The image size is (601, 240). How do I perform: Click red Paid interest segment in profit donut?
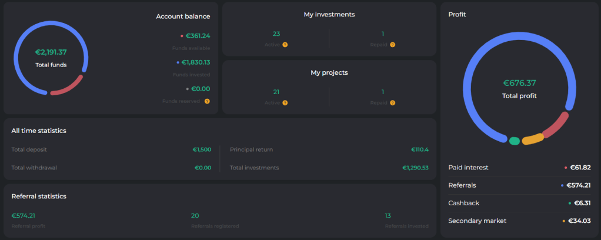pos(556,125)
